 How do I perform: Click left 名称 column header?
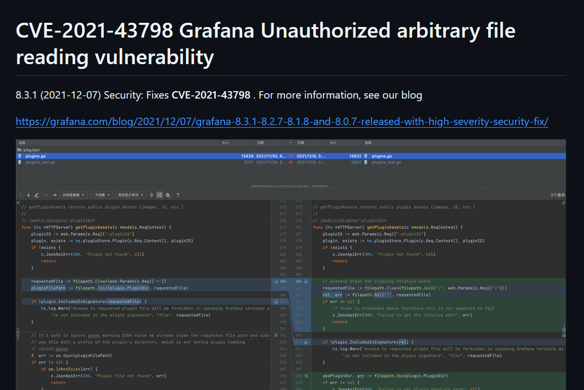pos(22,143)
